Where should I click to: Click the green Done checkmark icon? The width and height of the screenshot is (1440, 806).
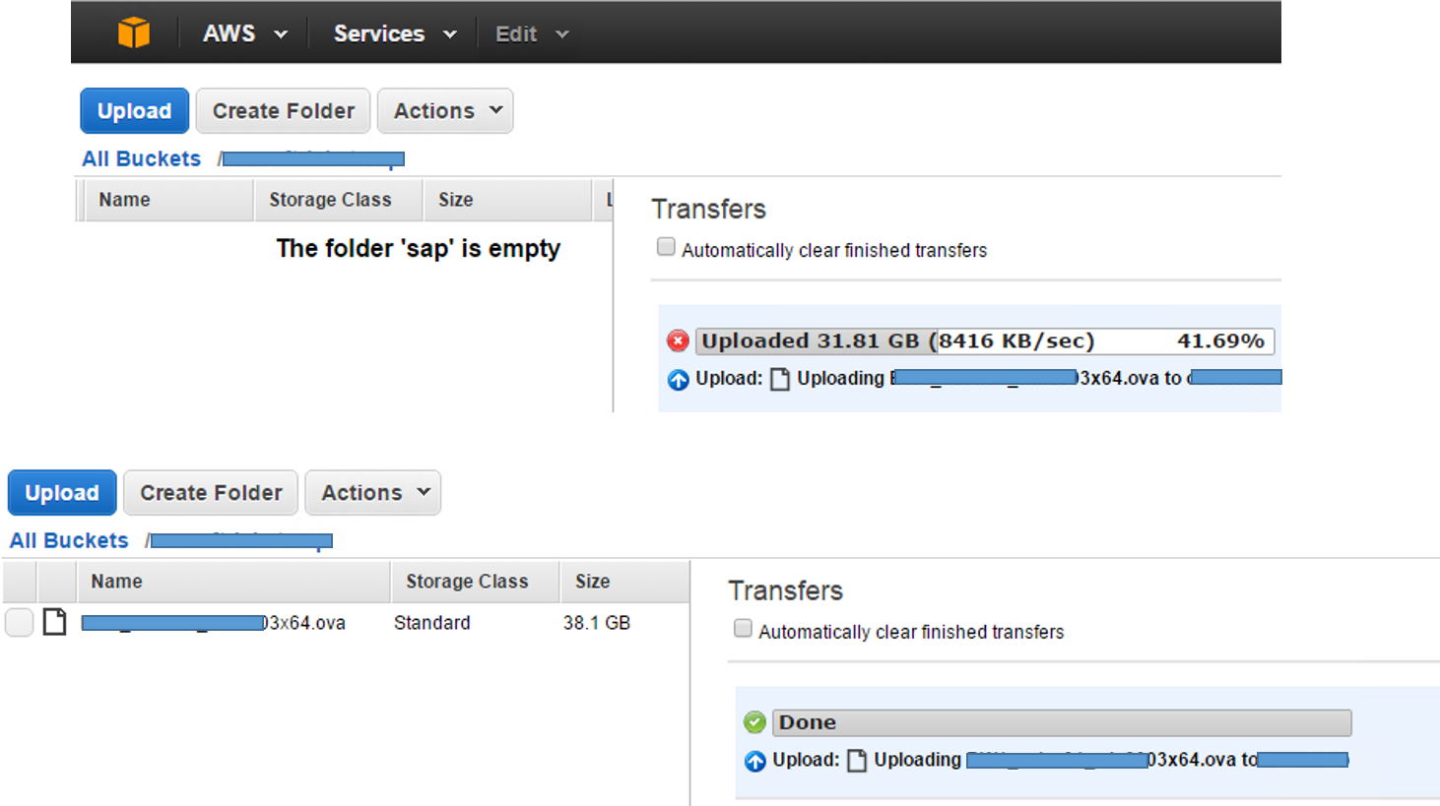pos(754,721)
